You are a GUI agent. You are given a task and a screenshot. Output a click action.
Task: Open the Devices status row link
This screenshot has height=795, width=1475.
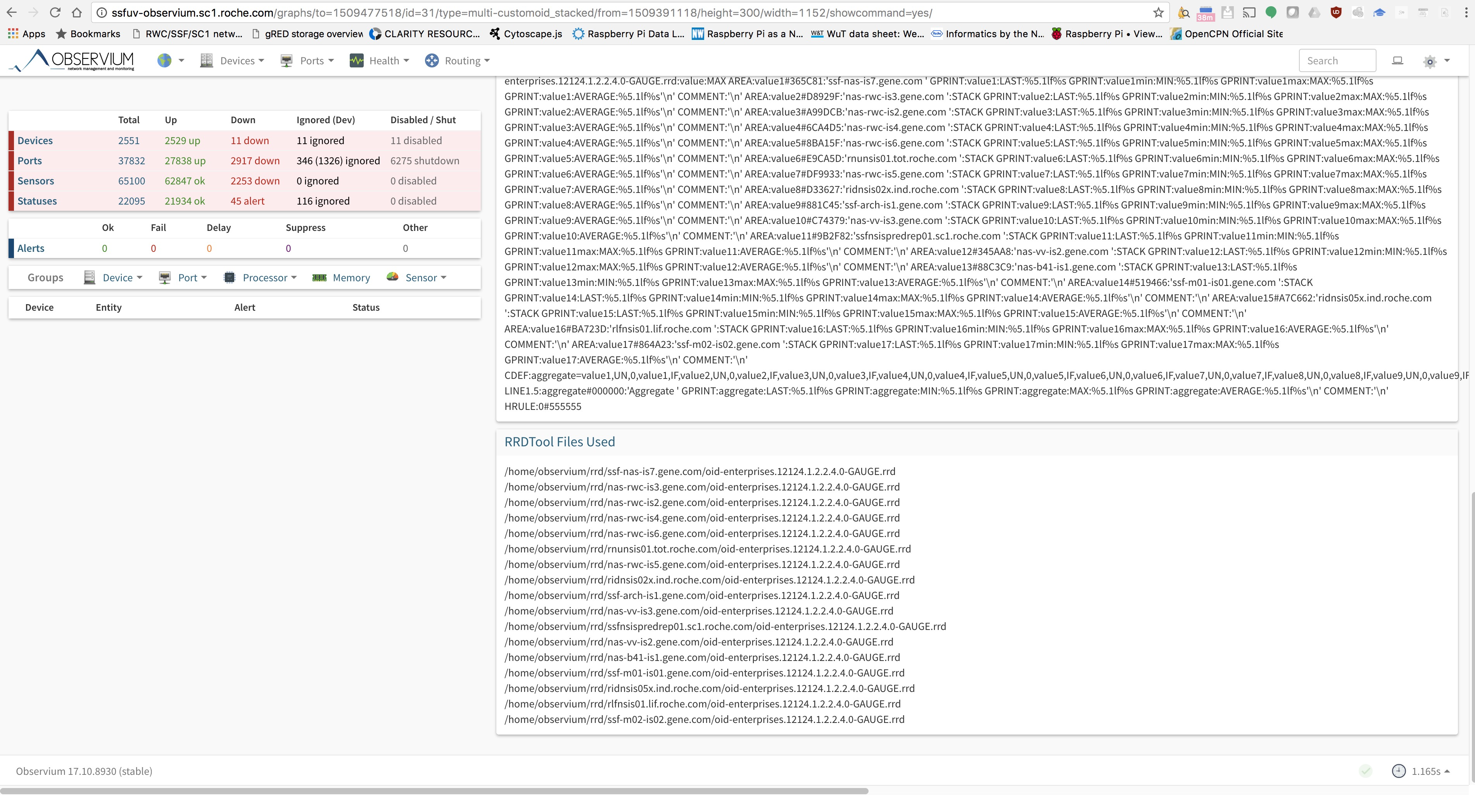click(35, 141)
